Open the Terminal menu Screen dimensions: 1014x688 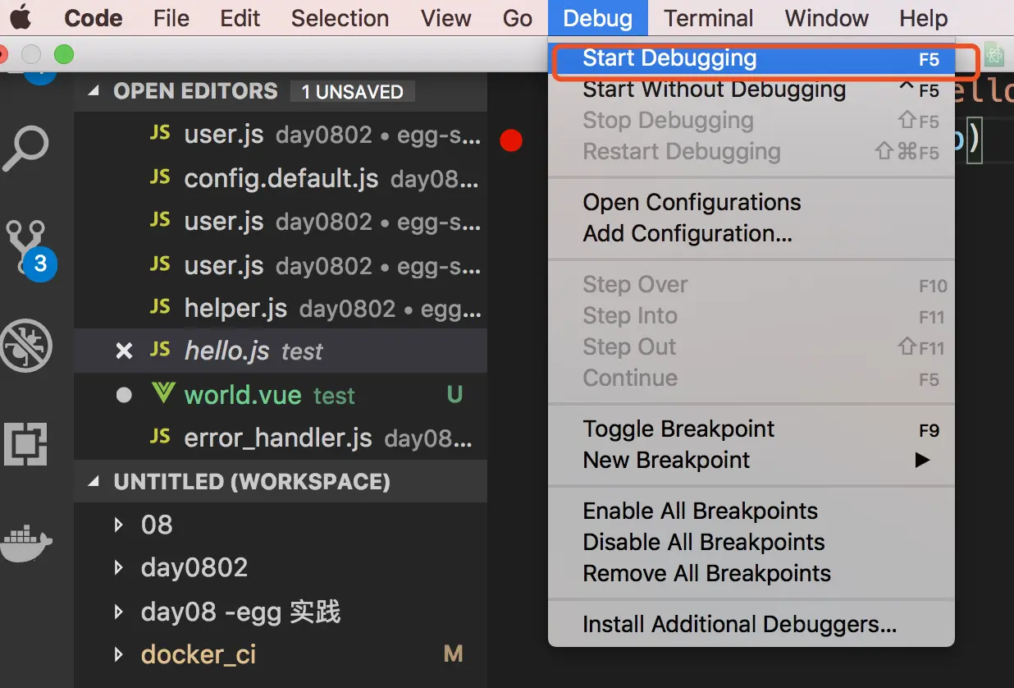709,18
